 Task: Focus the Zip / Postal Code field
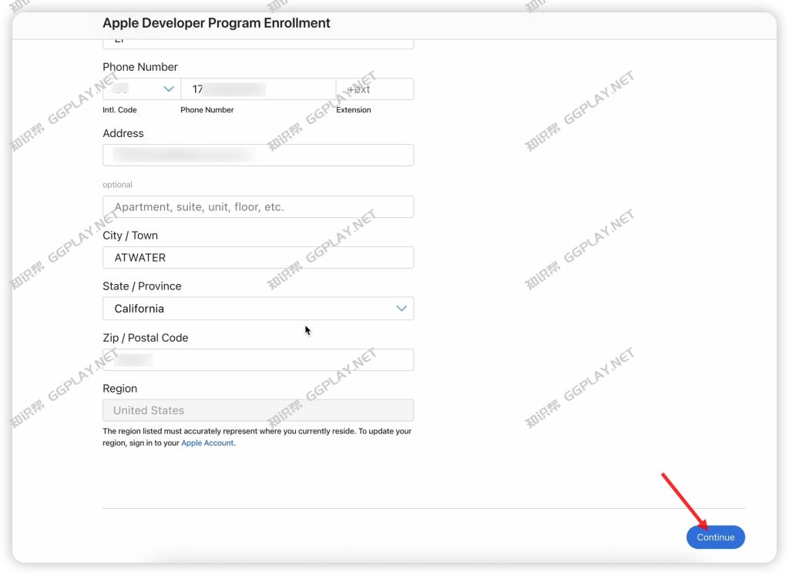[x=258, y=360]
